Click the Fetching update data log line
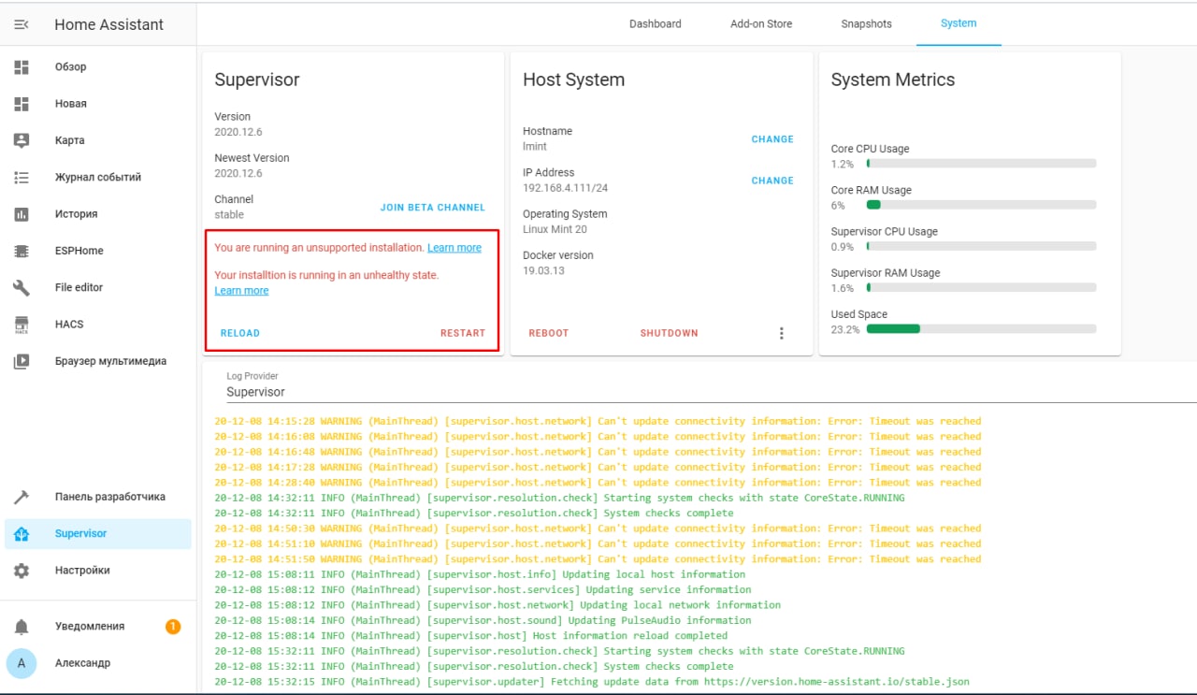Viewport: 1197px width, 695px height. coord(592,682)
